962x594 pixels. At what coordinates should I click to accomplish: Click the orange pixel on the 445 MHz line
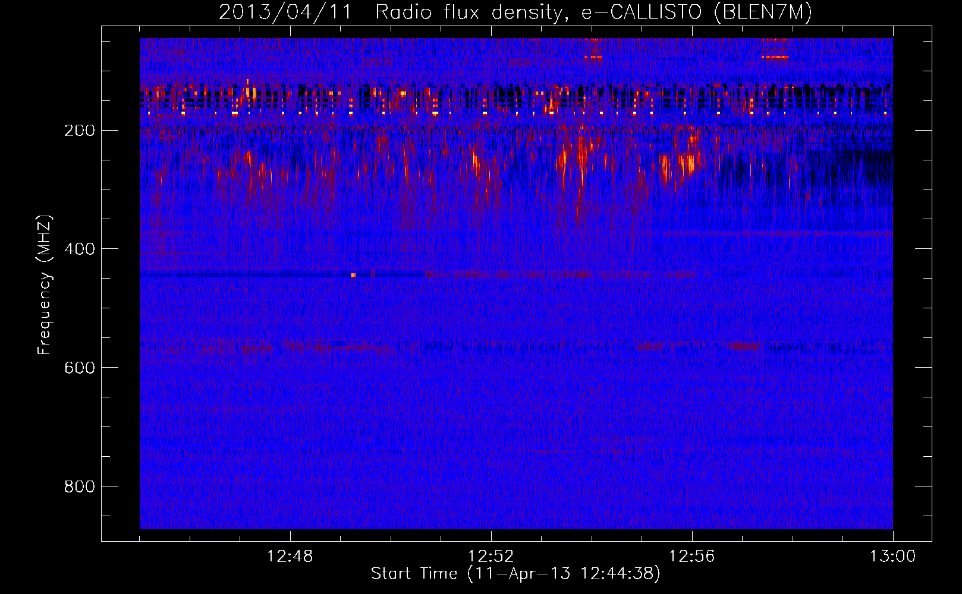[353, 275]
